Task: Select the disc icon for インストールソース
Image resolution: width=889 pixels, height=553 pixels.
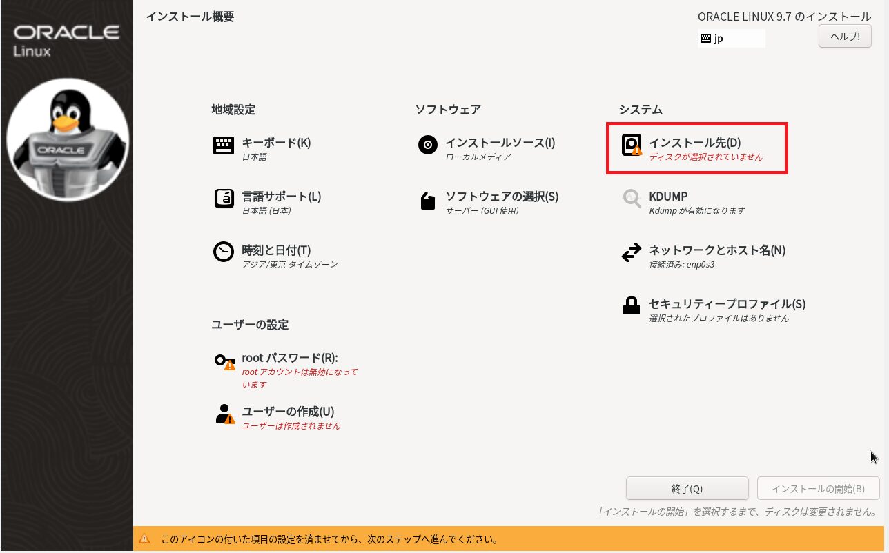Action: pyautogui.click(x=428, y=145)
